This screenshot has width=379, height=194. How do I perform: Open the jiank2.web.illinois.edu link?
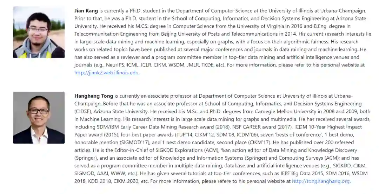[x=106, y=73]
